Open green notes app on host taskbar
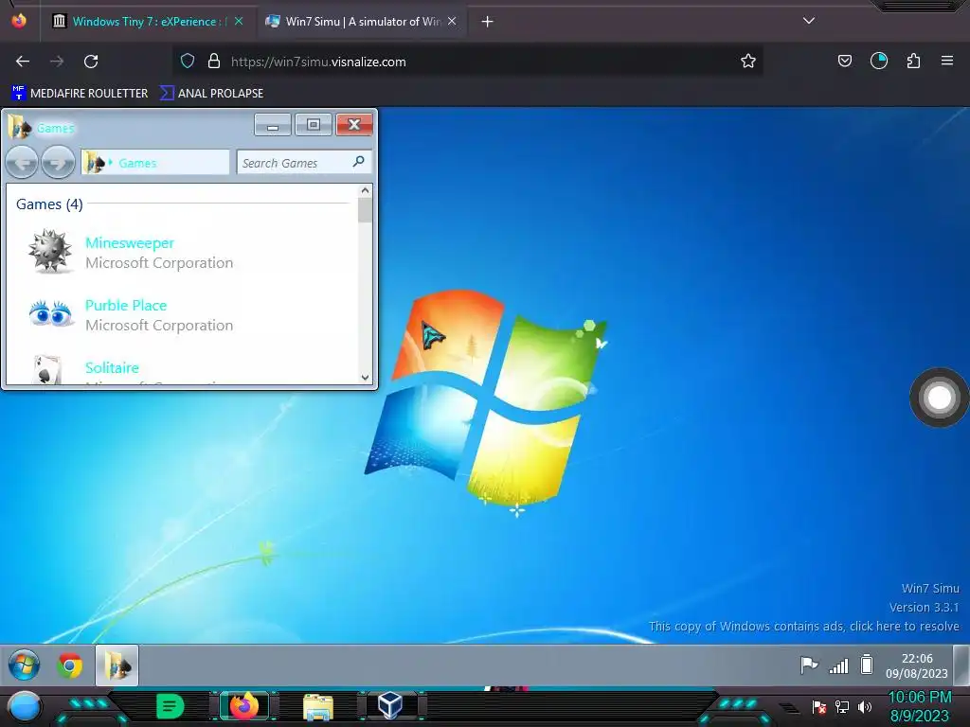970x727 pixels. (171, 706)
